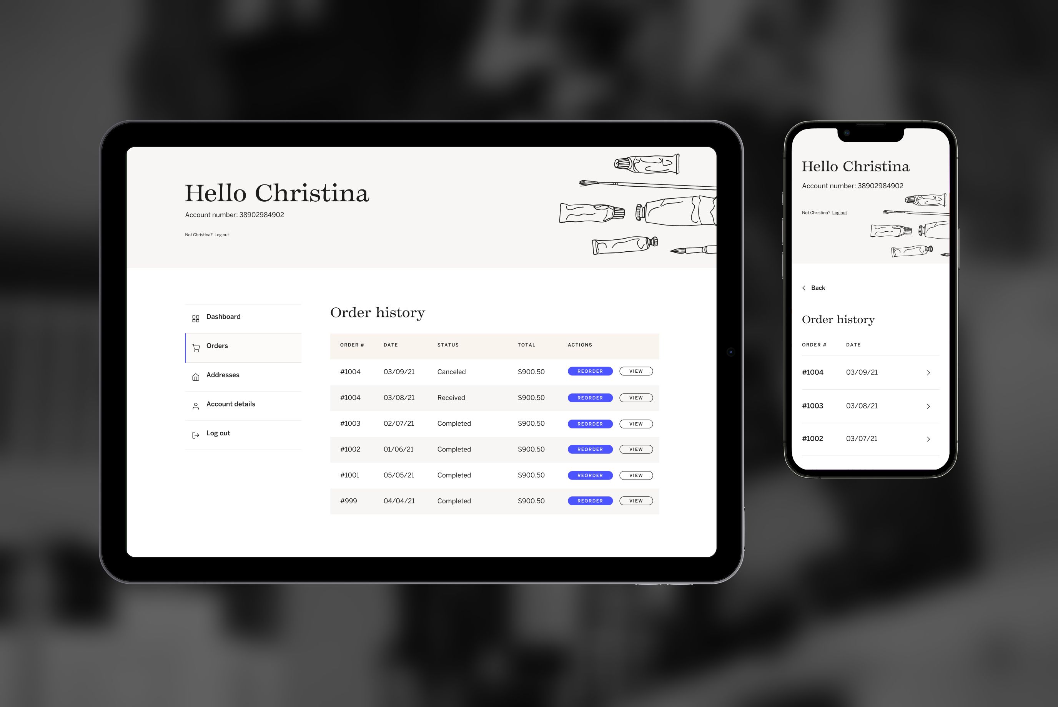Toggle Log out option in sidebar
Screen dimensions: 1058x707
coord(219,432)
